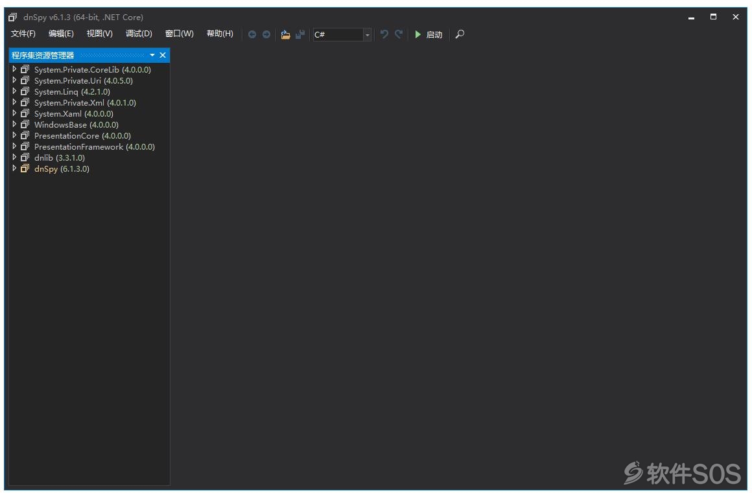Expand the dnSpy (6.1.3.0) node
The image size is (752, 493).
coord(14,168)
